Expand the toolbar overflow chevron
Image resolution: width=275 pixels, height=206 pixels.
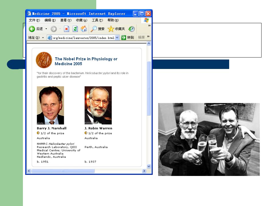(149, 25)
